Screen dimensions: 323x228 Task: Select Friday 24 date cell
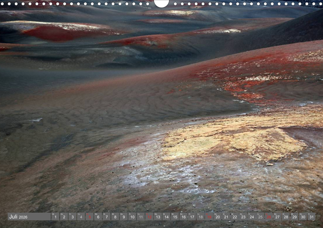[252, 217]
